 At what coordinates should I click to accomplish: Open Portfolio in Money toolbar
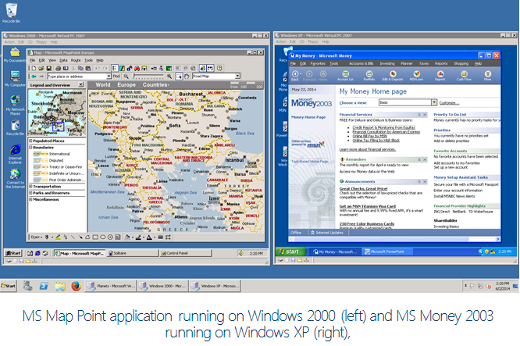point(369,76)
